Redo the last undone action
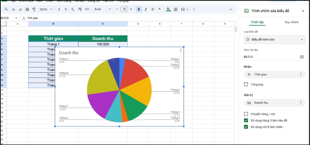 click(20, 9)
